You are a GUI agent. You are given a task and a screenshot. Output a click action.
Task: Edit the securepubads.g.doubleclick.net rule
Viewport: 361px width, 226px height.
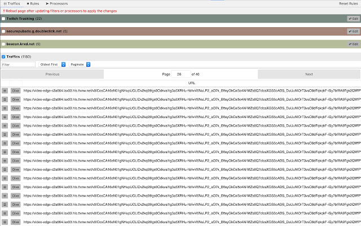coord(354,32)
